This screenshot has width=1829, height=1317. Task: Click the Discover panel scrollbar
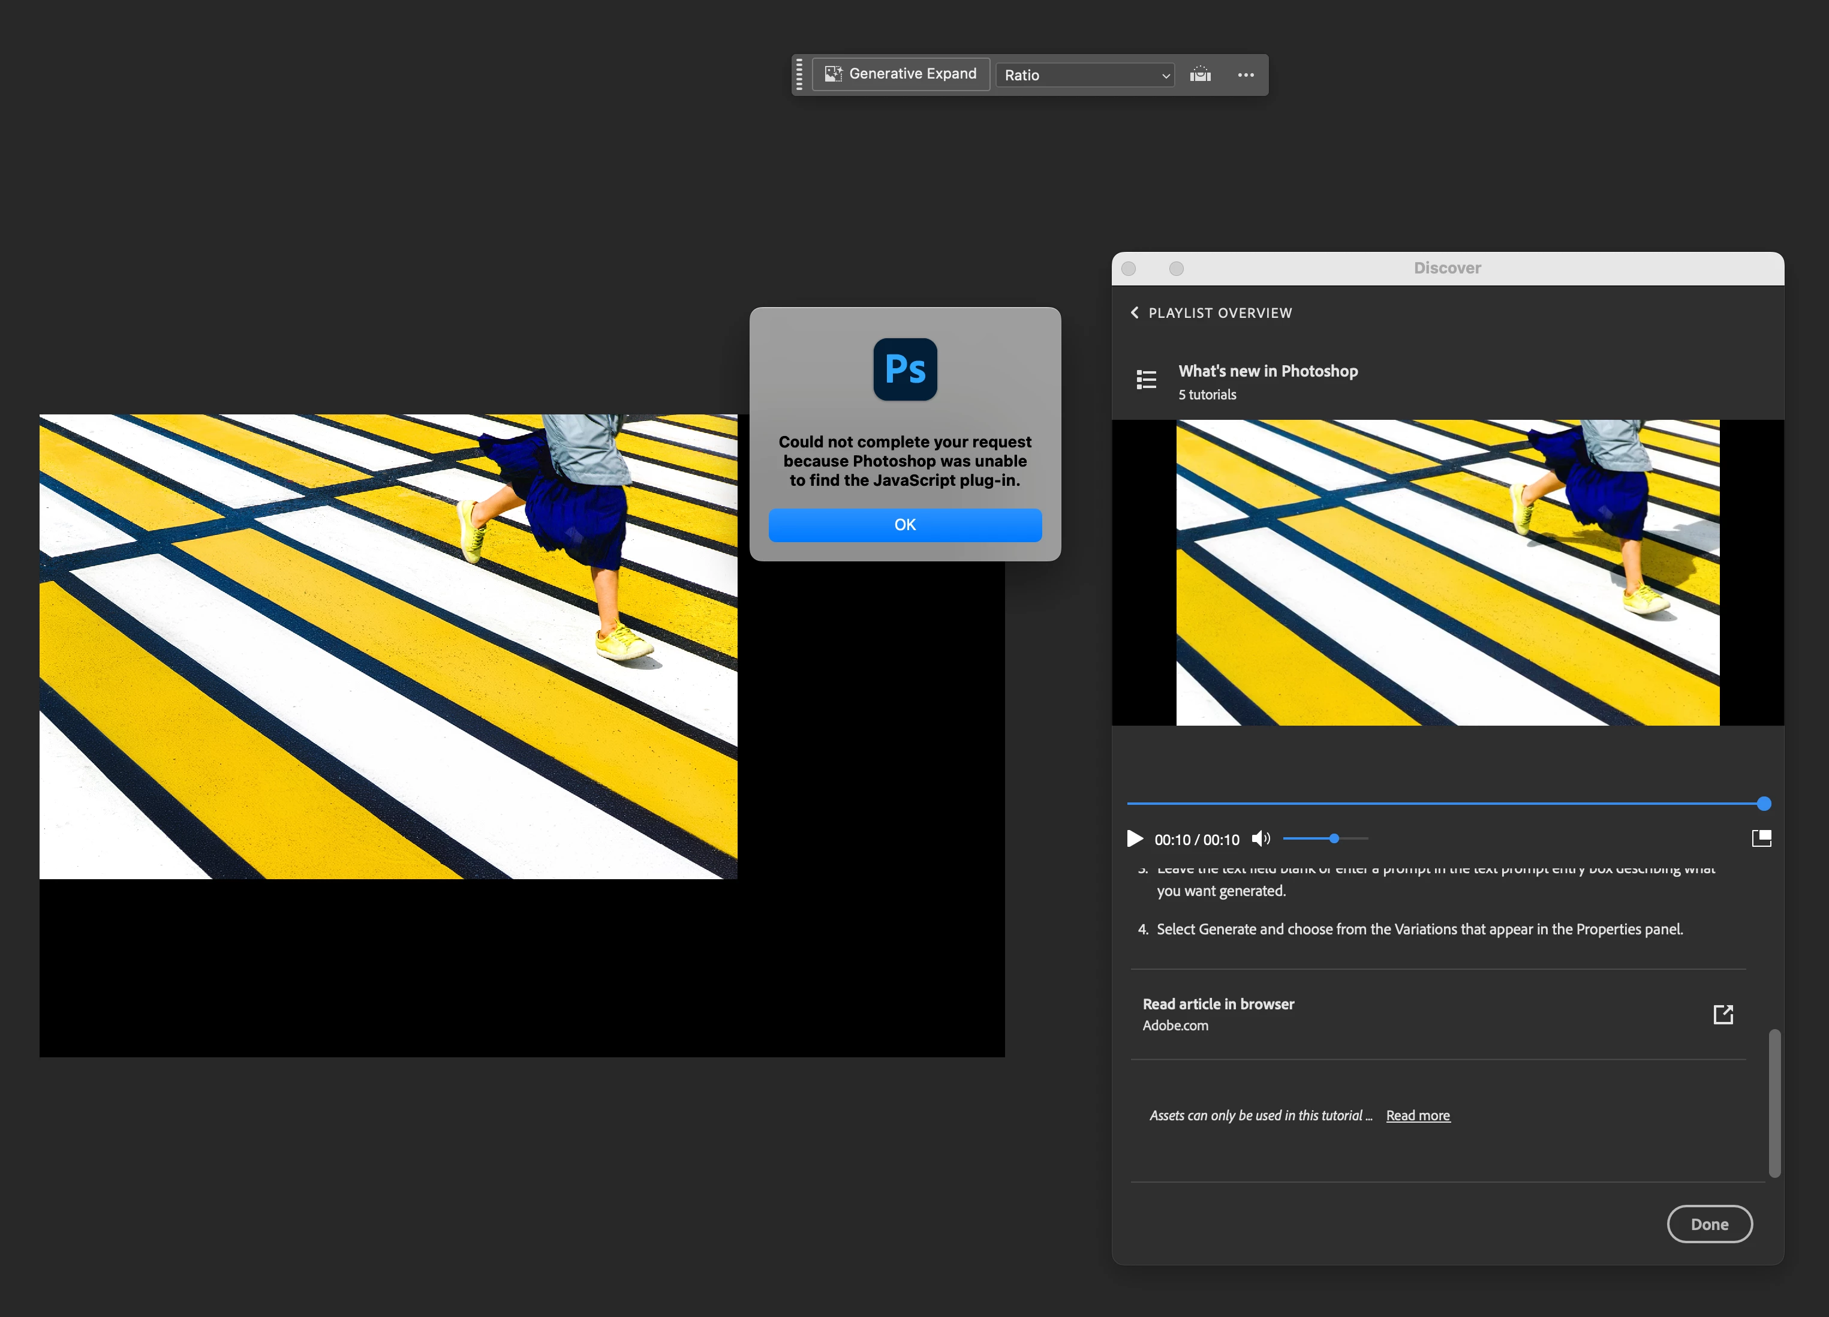pos(1774,1102)
